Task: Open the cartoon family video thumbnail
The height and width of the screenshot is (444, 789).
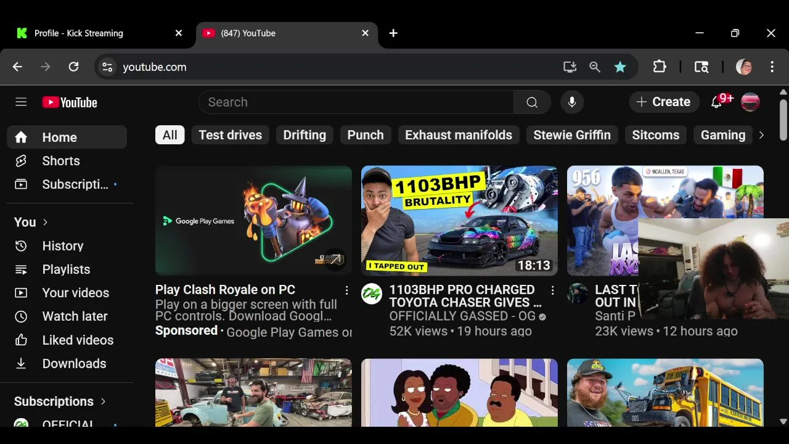Action: (459, 393)
